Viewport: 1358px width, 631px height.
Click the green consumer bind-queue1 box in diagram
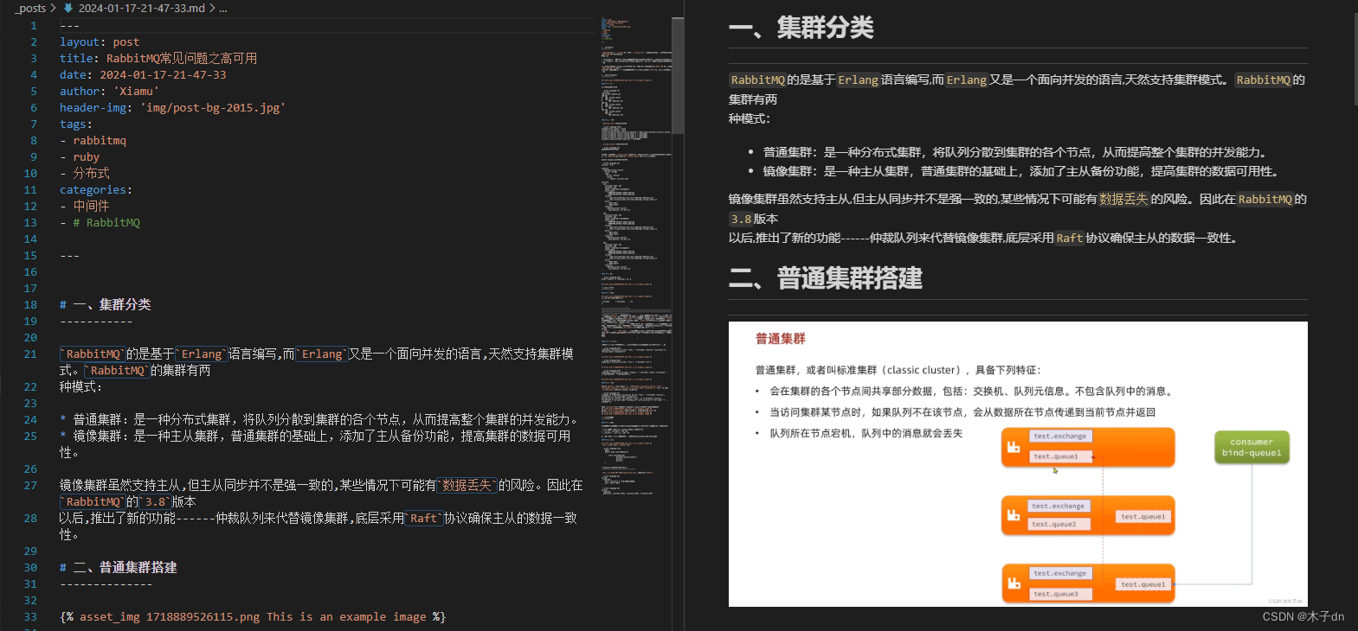1252,447
